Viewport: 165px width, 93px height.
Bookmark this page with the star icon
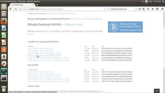(x=140, y=9)
